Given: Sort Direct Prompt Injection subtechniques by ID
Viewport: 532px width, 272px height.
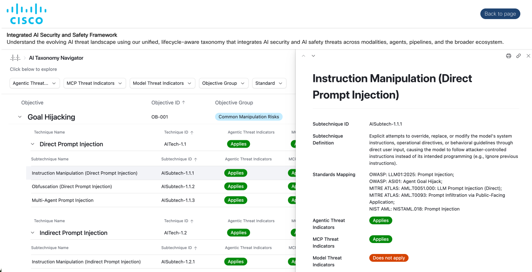Looking at the screenshot, I should [196, 159].
